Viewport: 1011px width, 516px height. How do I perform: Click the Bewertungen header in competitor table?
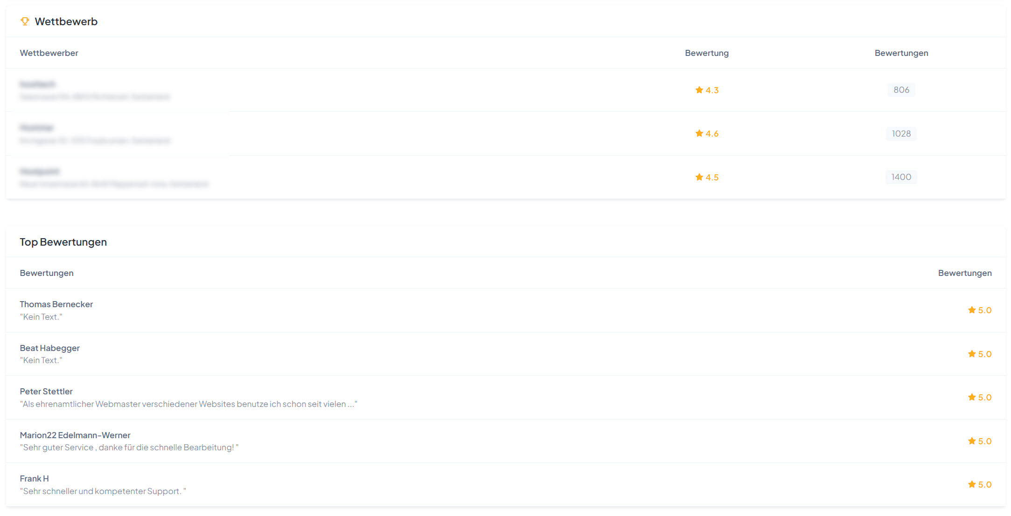tap(901, 53)
